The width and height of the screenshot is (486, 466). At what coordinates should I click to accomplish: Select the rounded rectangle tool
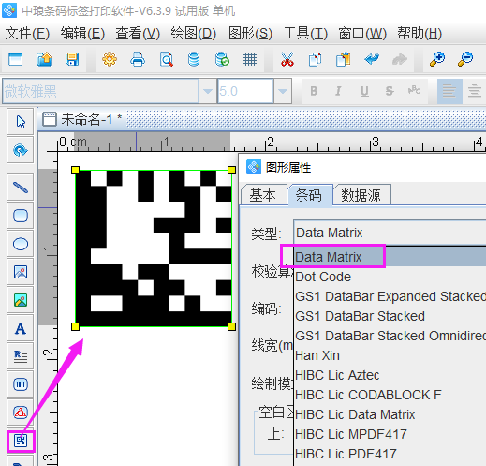21,216
